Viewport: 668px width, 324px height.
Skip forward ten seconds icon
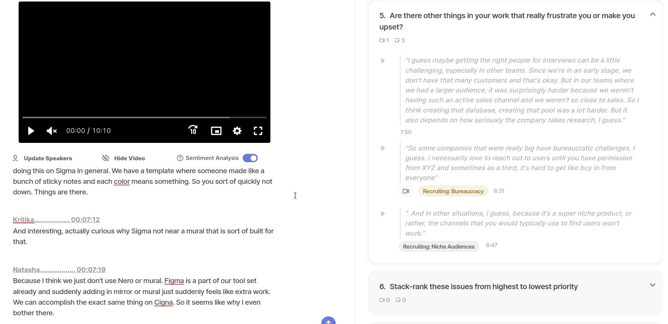pyautogui.click(x=193, y=130)
